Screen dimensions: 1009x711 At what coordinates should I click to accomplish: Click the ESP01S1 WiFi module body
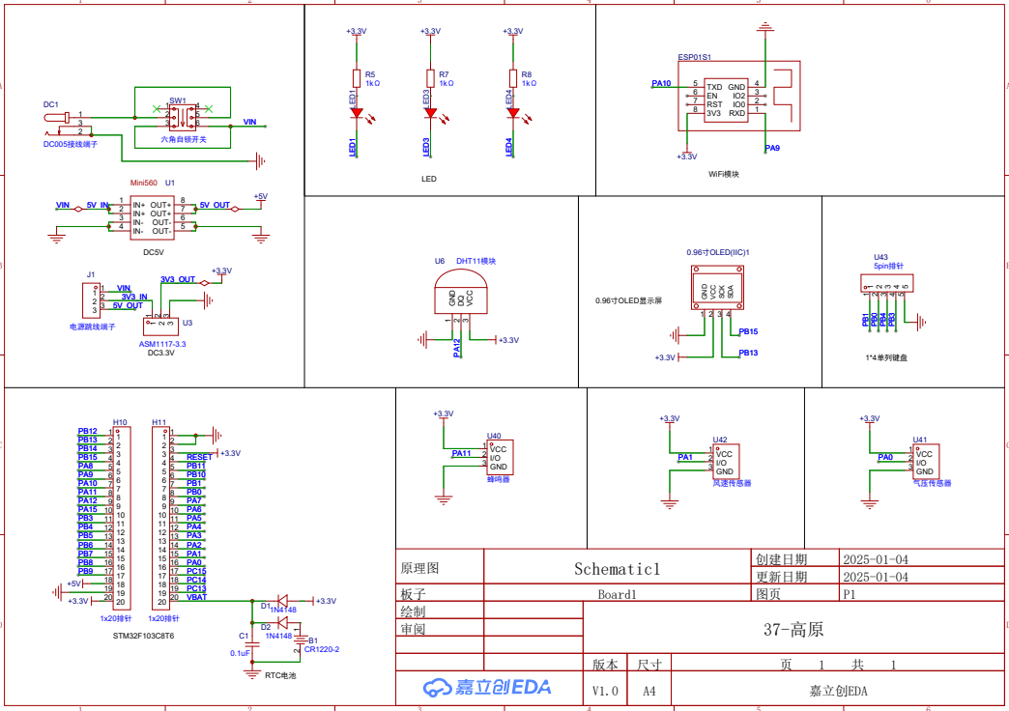click(738, 97)
